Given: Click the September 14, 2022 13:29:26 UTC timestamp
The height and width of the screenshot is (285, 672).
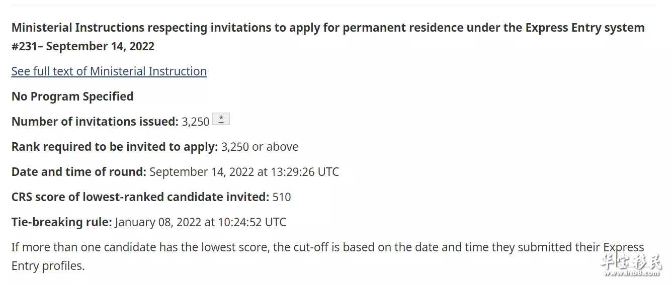Looking at the screenshot, I should click(244, 172).
